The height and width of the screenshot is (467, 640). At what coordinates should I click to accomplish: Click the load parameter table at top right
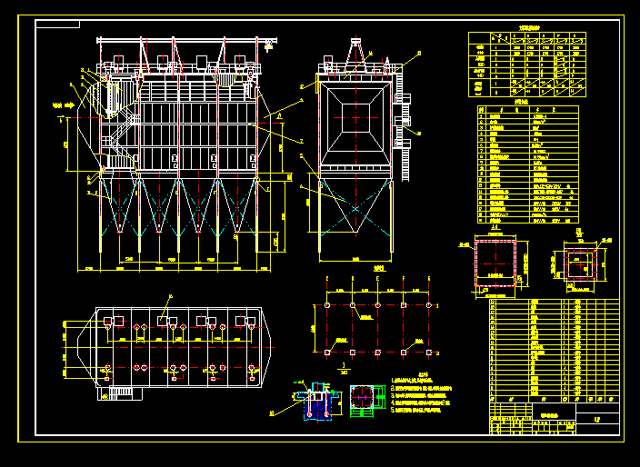527,65
